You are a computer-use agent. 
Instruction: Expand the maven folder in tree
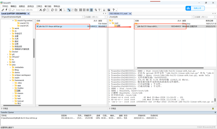[13, 93]
